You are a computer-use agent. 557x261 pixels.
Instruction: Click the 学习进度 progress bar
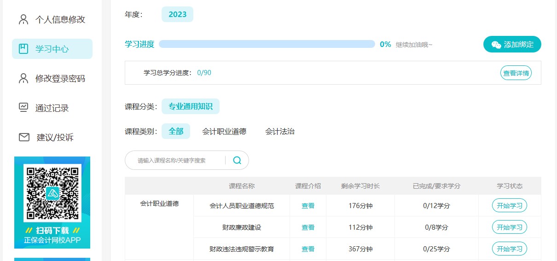click(x=267, y=44)
